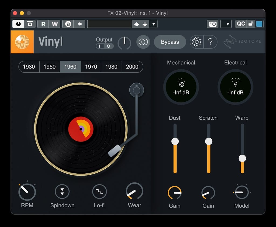Click the iZotope logo
276x227 pixels.
pyautogui.click(x=242, y=42)
